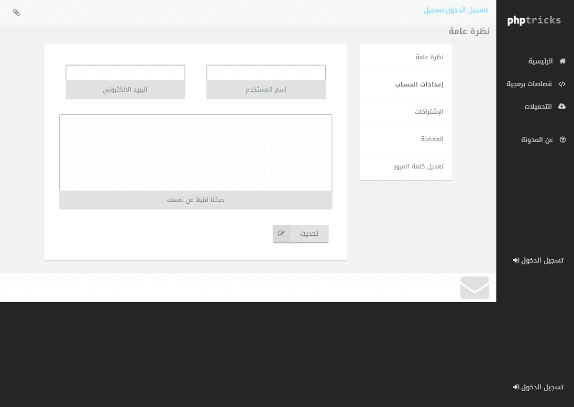The width and height of the screenshot is (574, 407).
Task: Click the code icon beside قصاصات برمجية
Action: click(x=562, y=84)
